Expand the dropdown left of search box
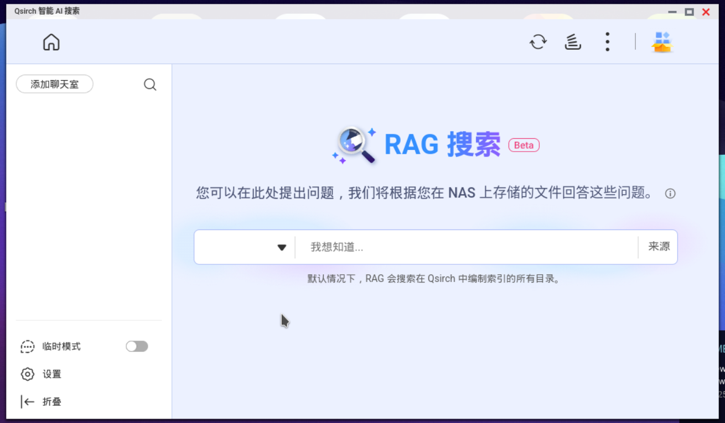Screen dimensions: 725x423 tap(282, 247)
